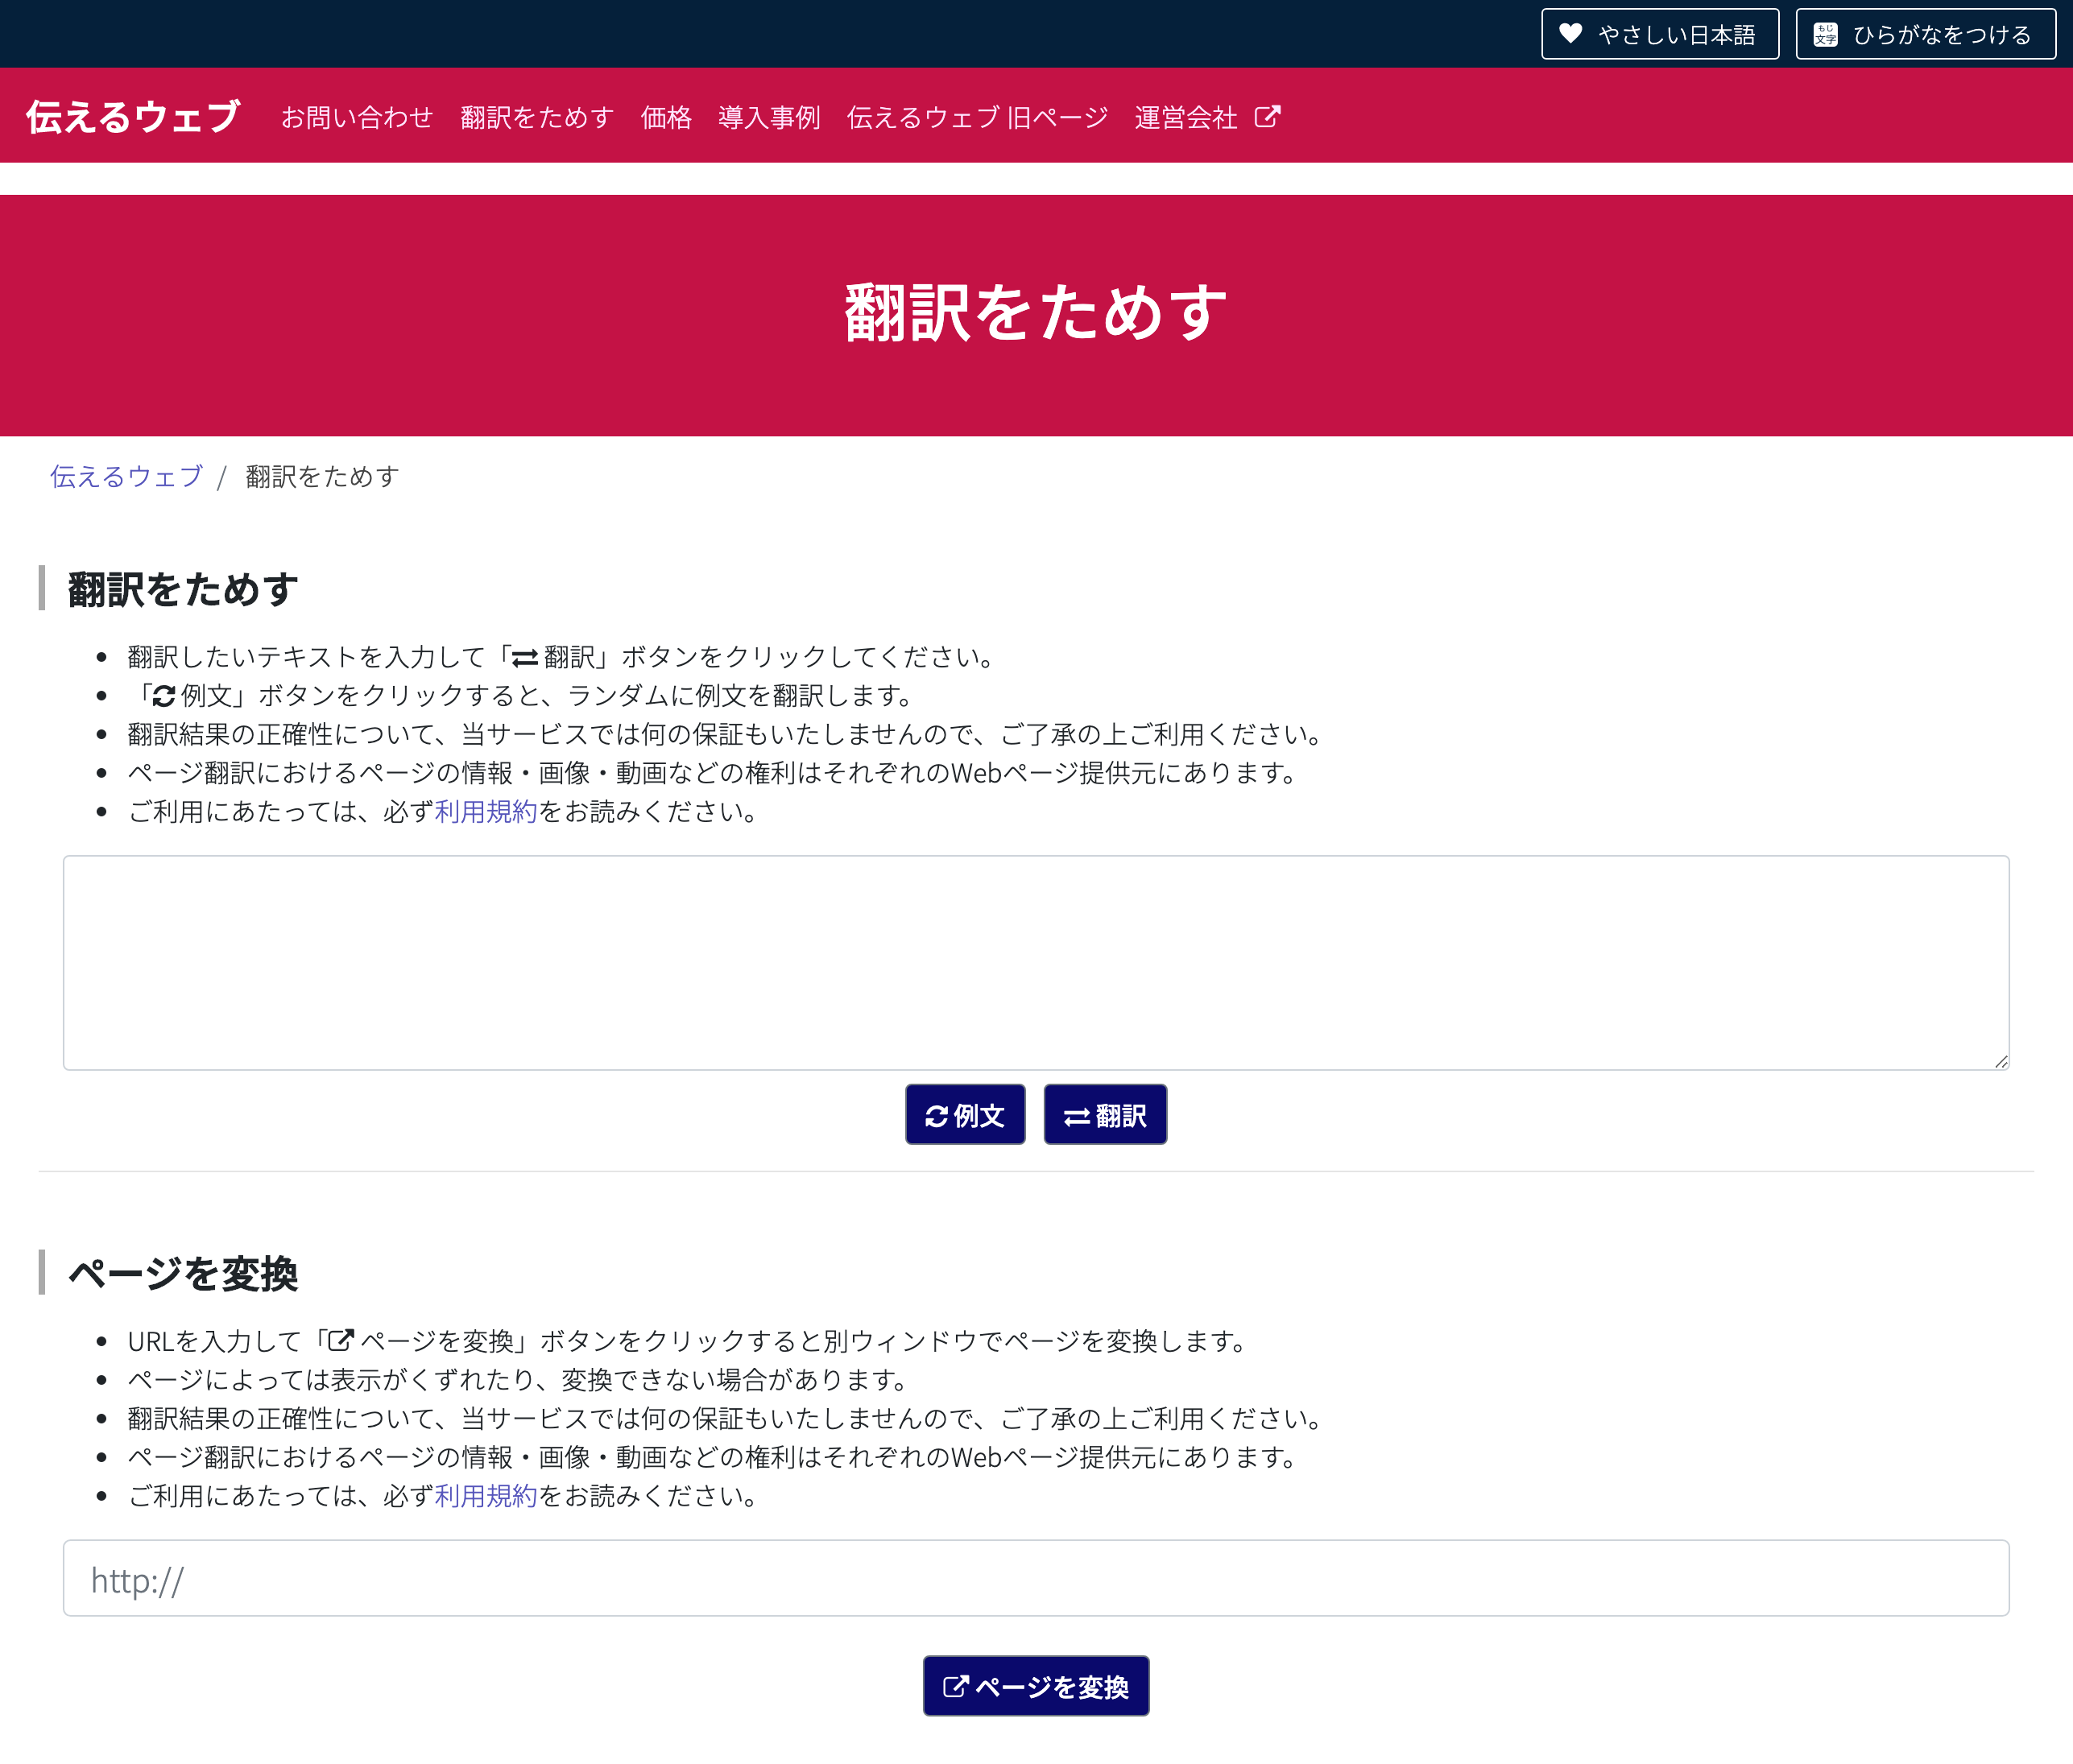The width and height of the screenshot is (2073, 1764).
Task: Click the heart icon beside やさしい日本語
Action: 1572,34
